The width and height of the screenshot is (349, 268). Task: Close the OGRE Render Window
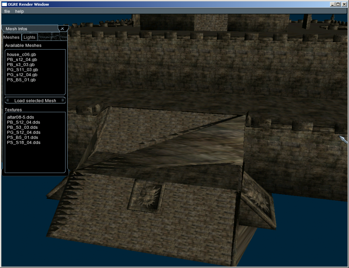click(x=344, y=4)
